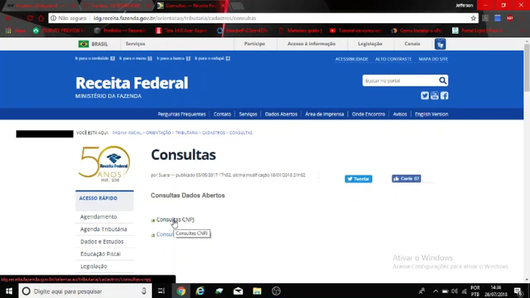530x298 pixels.
Task: Open the Consultas CNPJ link
Action: coord(175,220)
